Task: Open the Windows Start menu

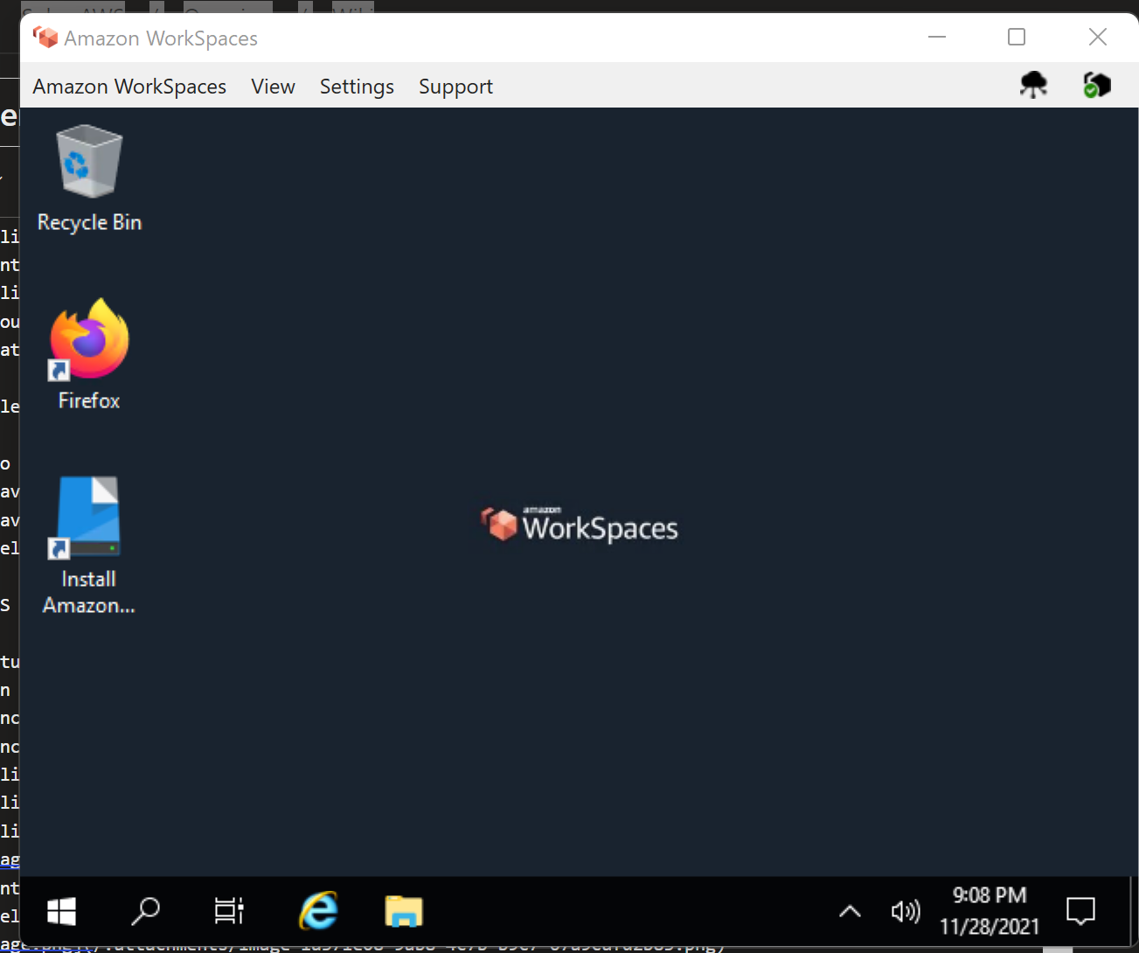Action: (x=61, y=912)
